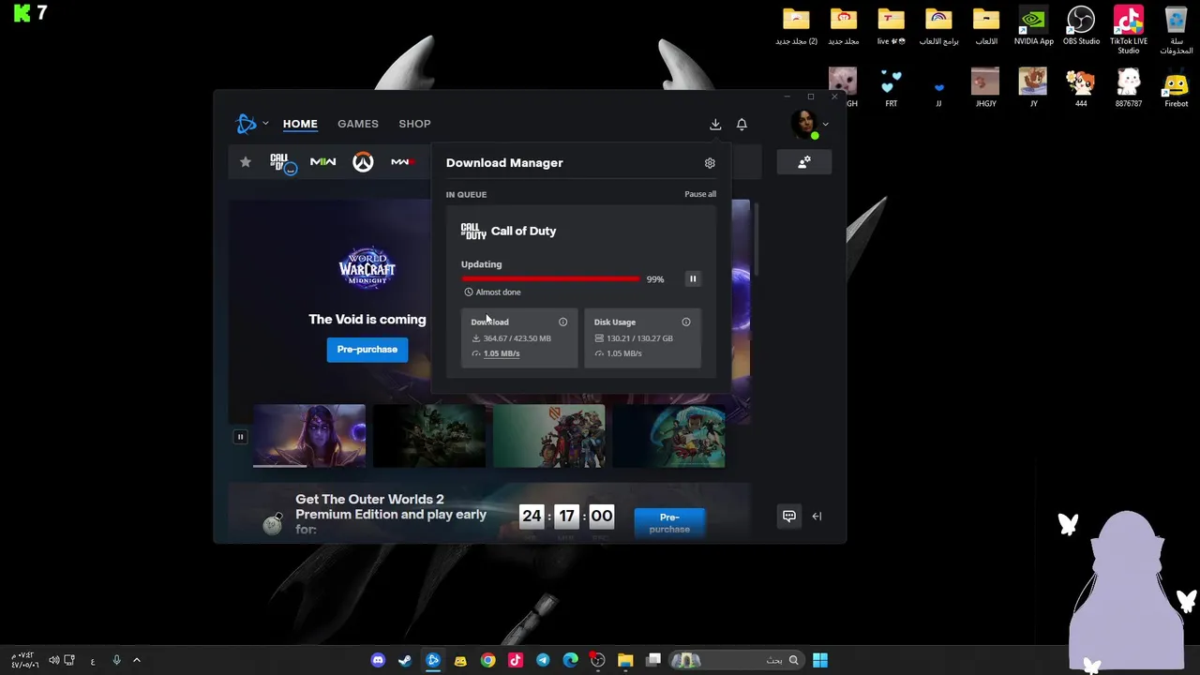This screenshot has height=675, width=1200.
Task: Open the chat icon at bottom right
Action: [789, 516]
